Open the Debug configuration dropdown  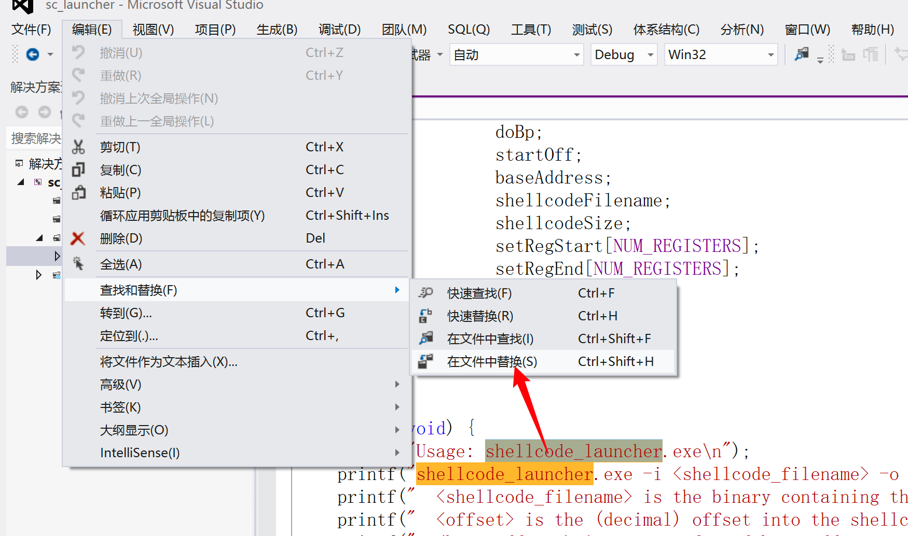tap(624, 54)
